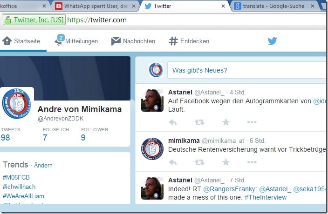Open Andre von Mimikama profile name
328x214 pixels.
[x=80, y=109]
